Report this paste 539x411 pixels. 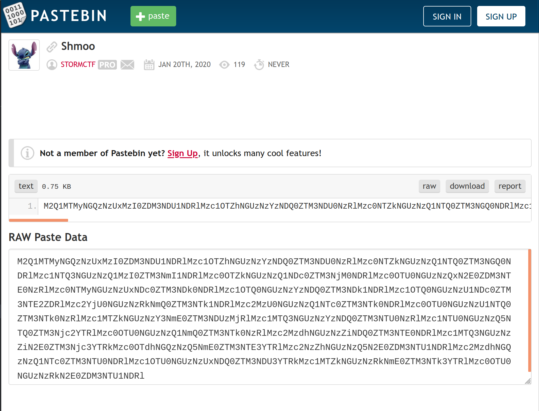tap(510, 186)
